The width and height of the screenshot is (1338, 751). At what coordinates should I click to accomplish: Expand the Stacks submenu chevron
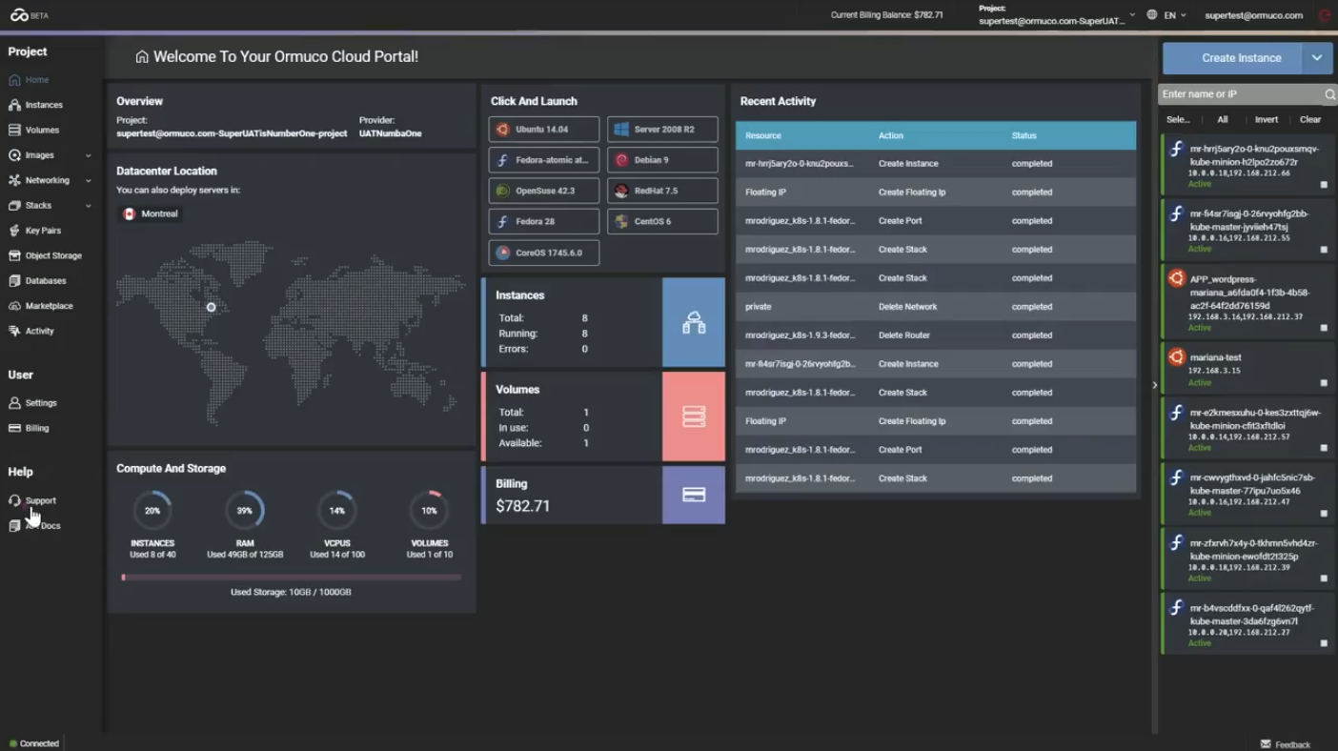pos(89,205)
